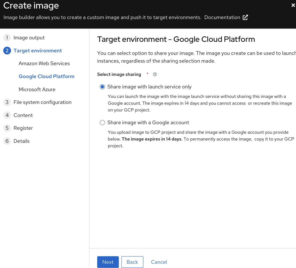Select Amazon Web Services sub-step

pos(44,63)
